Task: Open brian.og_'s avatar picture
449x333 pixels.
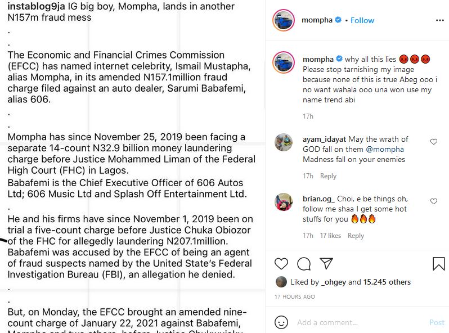Action: [x=283, y=202]
